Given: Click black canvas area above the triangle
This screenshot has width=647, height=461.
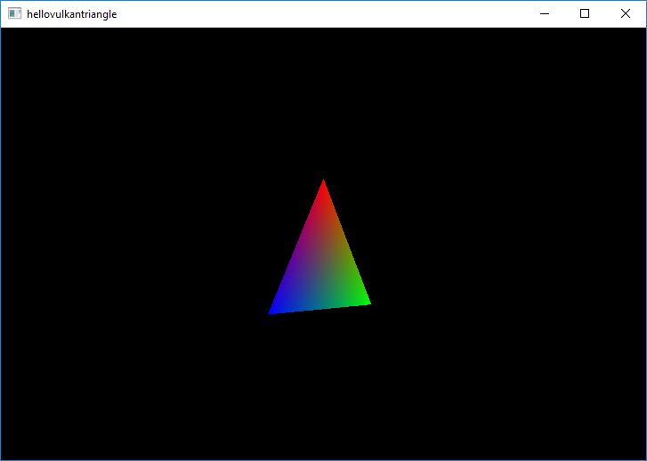Looking at the screenshot, I should coord(323,98).
